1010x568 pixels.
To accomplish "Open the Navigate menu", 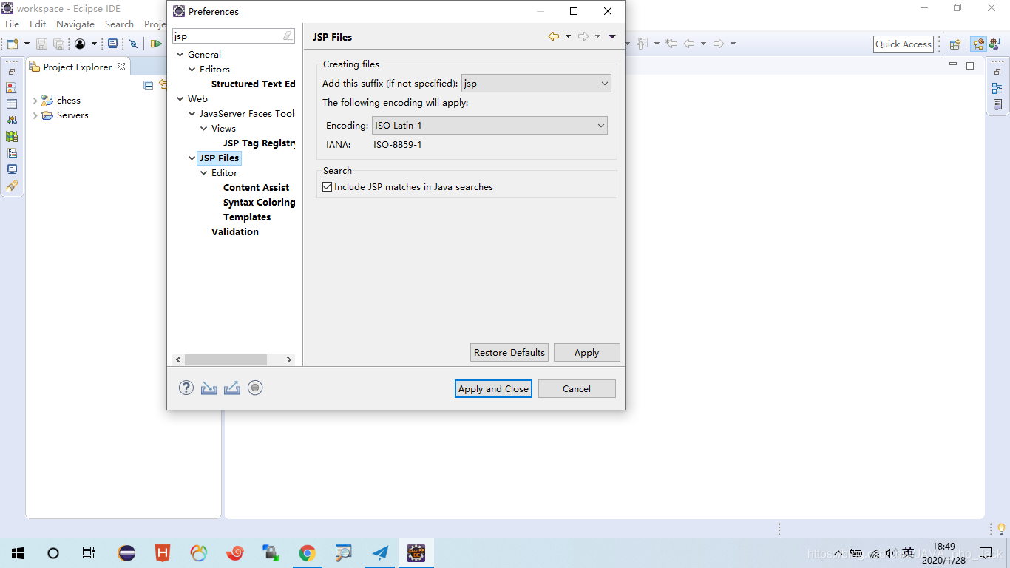I will [x=75, y=24].
